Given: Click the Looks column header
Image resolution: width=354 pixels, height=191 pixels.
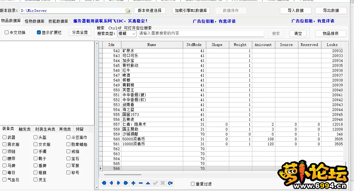Looking at the screenshot, I should (x=332, y=44).
